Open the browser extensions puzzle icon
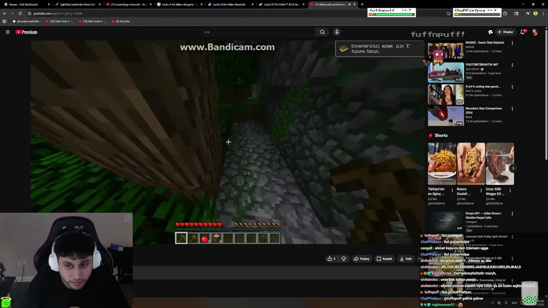The width and height of the screenshot is (548, 308). (x=505, y=13)
